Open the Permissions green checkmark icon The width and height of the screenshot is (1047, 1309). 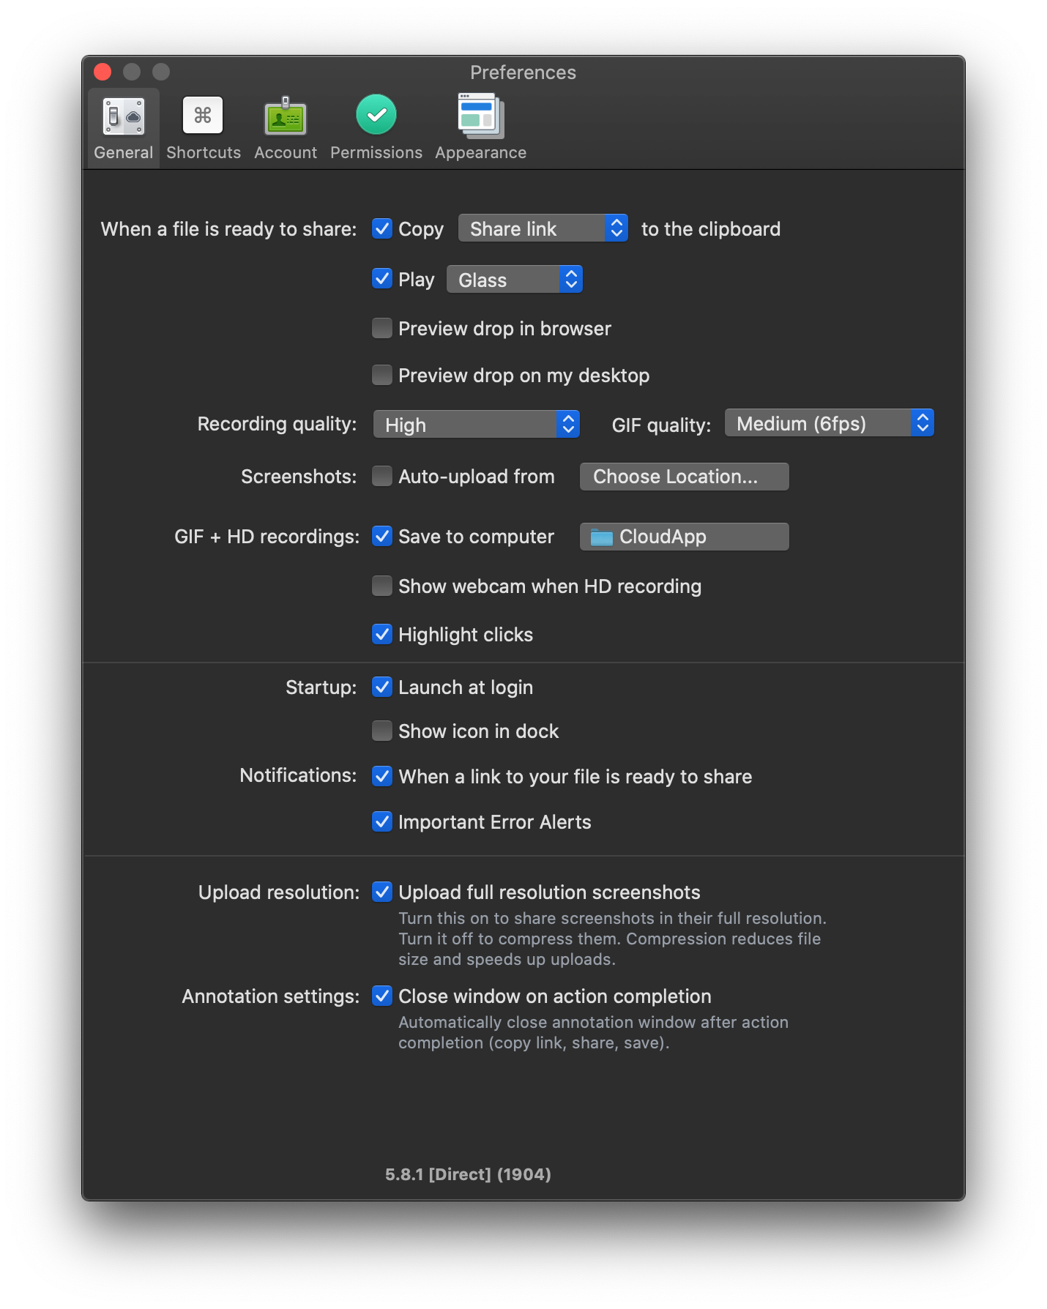(376, 115)
